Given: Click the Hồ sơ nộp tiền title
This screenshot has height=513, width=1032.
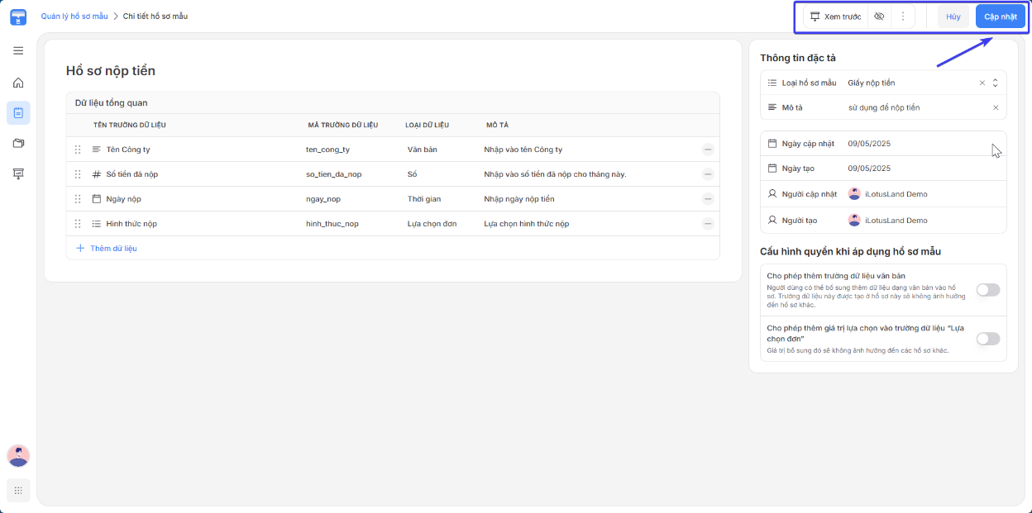Looking at the screenshot, I should tap(111, 71).
